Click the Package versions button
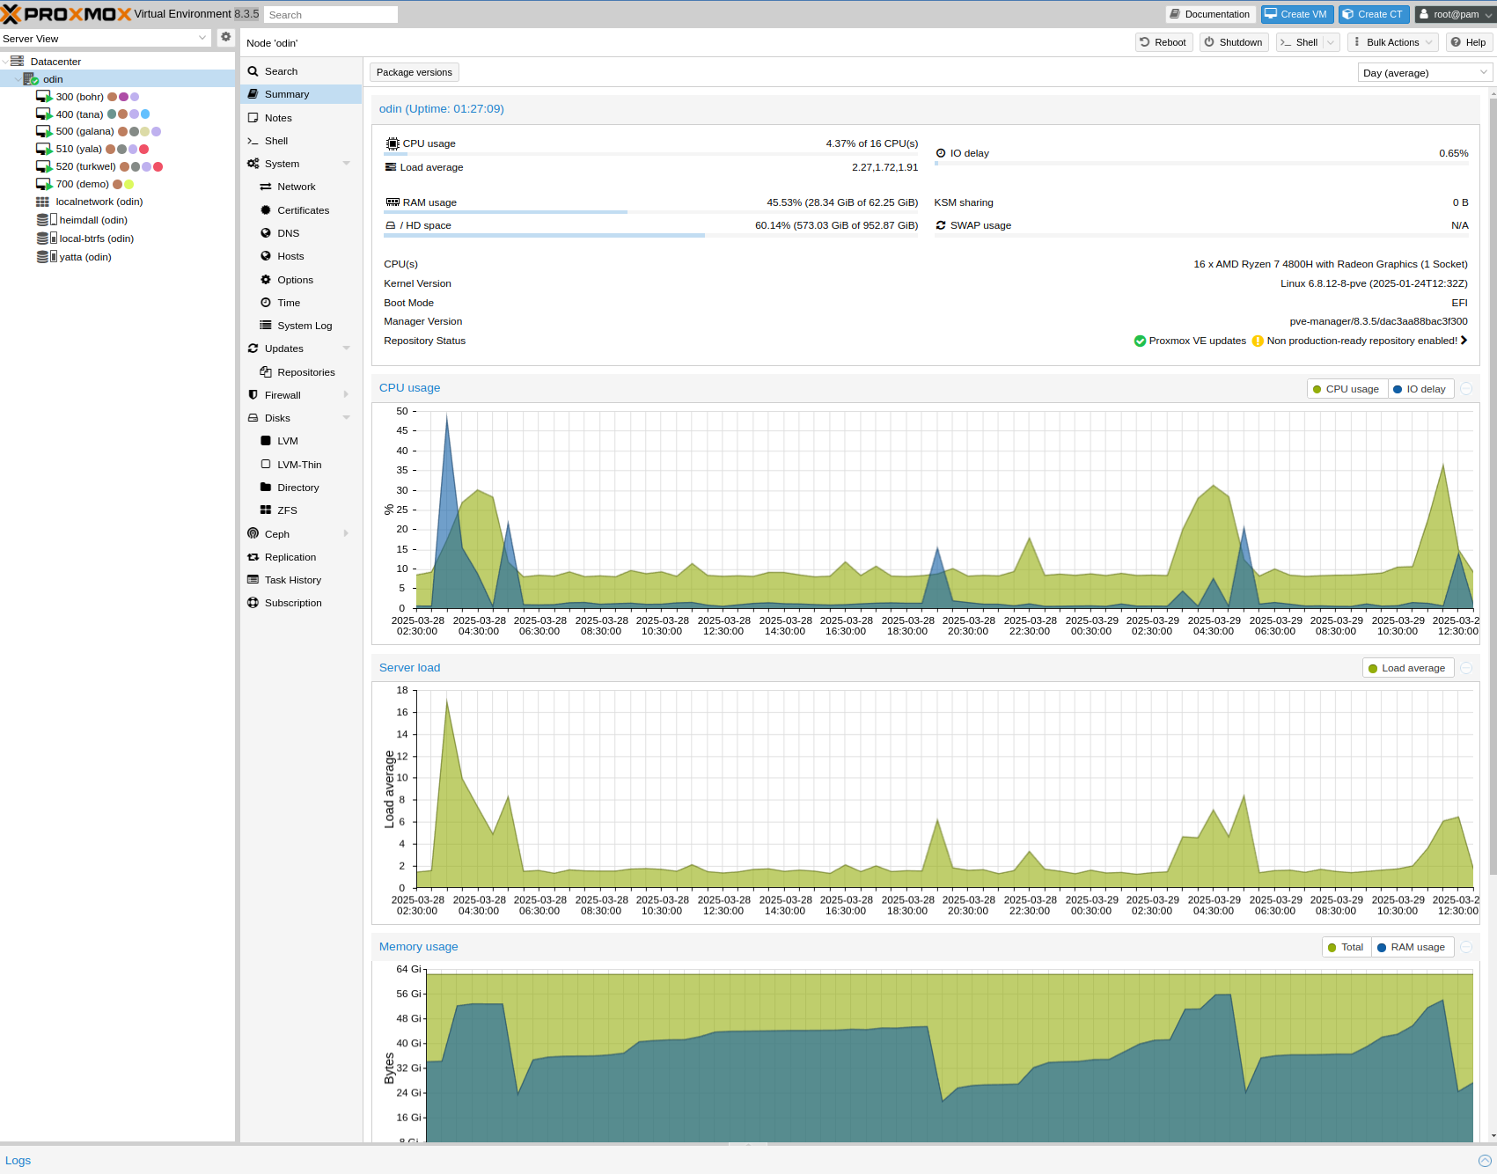The height and width of the screenshot is (1174, 1497). (x=414, y=72)
